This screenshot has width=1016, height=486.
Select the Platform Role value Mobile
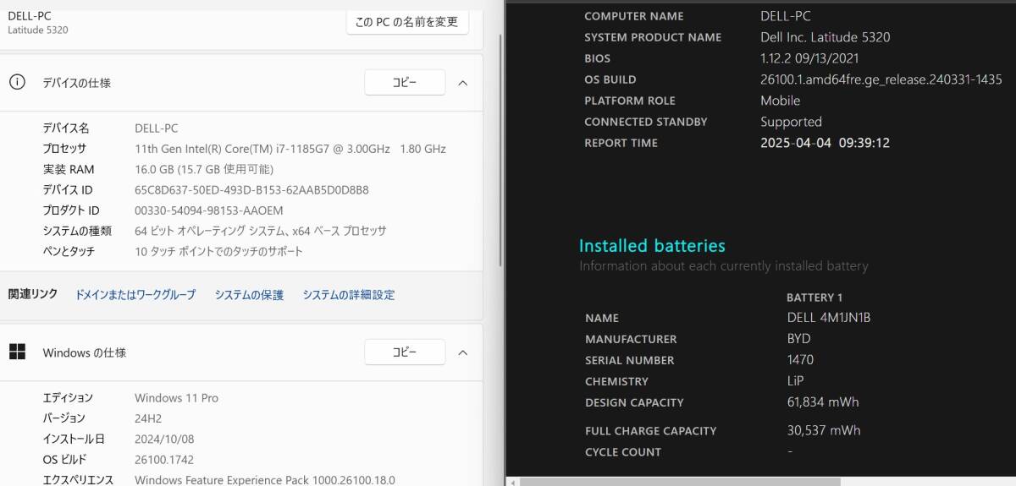pyautogui.click(x=780, y=101)
